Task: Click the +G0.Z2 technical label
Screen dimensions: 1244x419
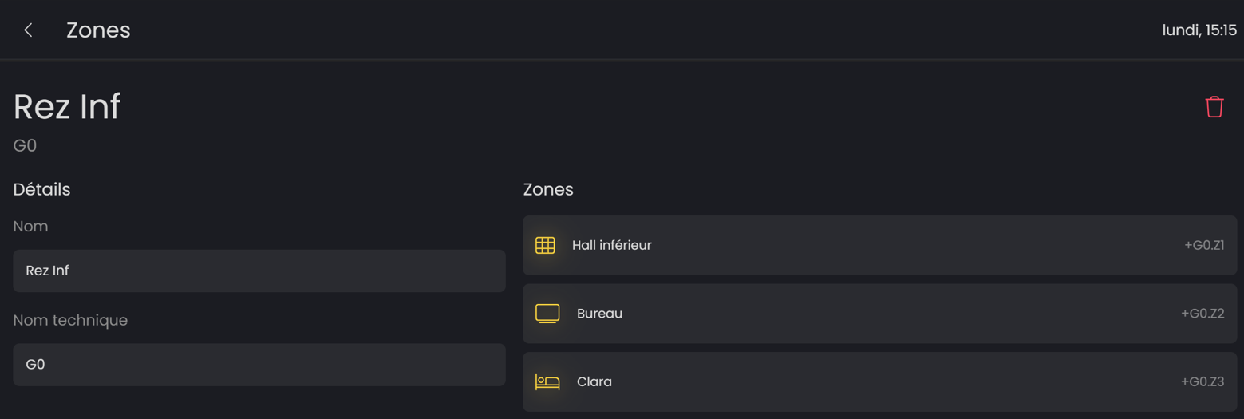Action: (x=1202, y=314)
